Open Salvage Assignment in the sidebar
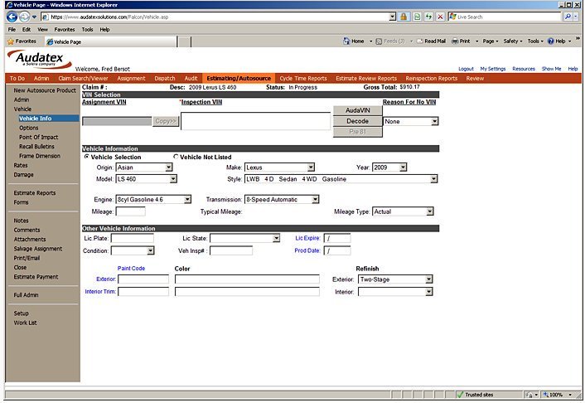 (x=37, y=249)
